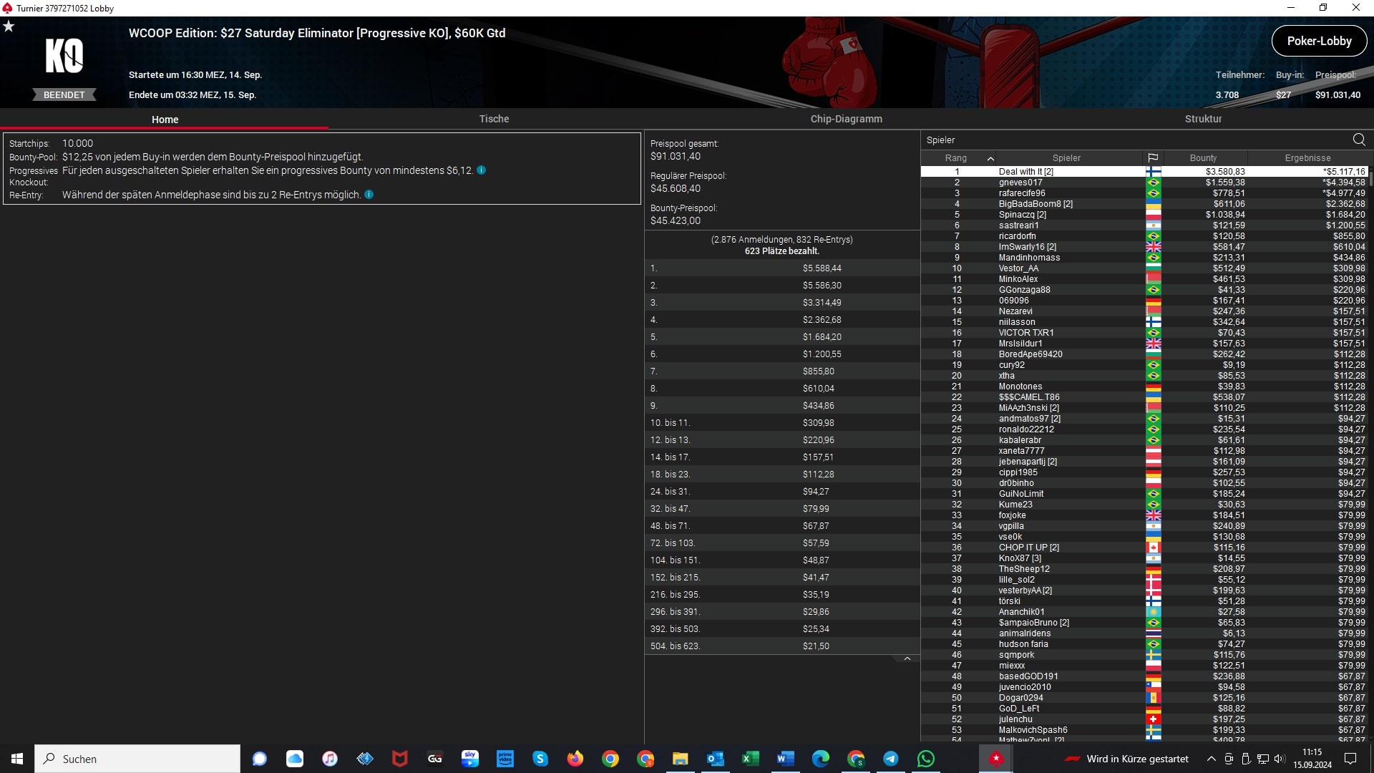This screenshot has height=773, width=1374.
Task: Click info icon beside Re-Entry description
Action: point(369,195)
